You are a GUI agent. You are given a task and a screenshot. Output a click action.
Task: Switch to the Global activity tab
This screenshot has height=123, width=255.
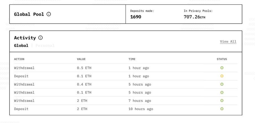[x=21, y=46]
